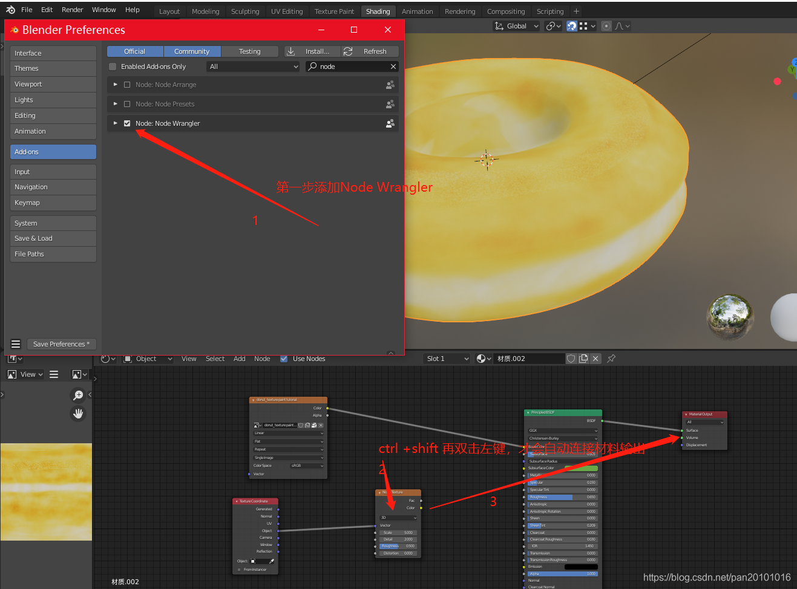Click the add-on search field containing node
The width and height of the screenshot is (797, 589).
point(352,67)
